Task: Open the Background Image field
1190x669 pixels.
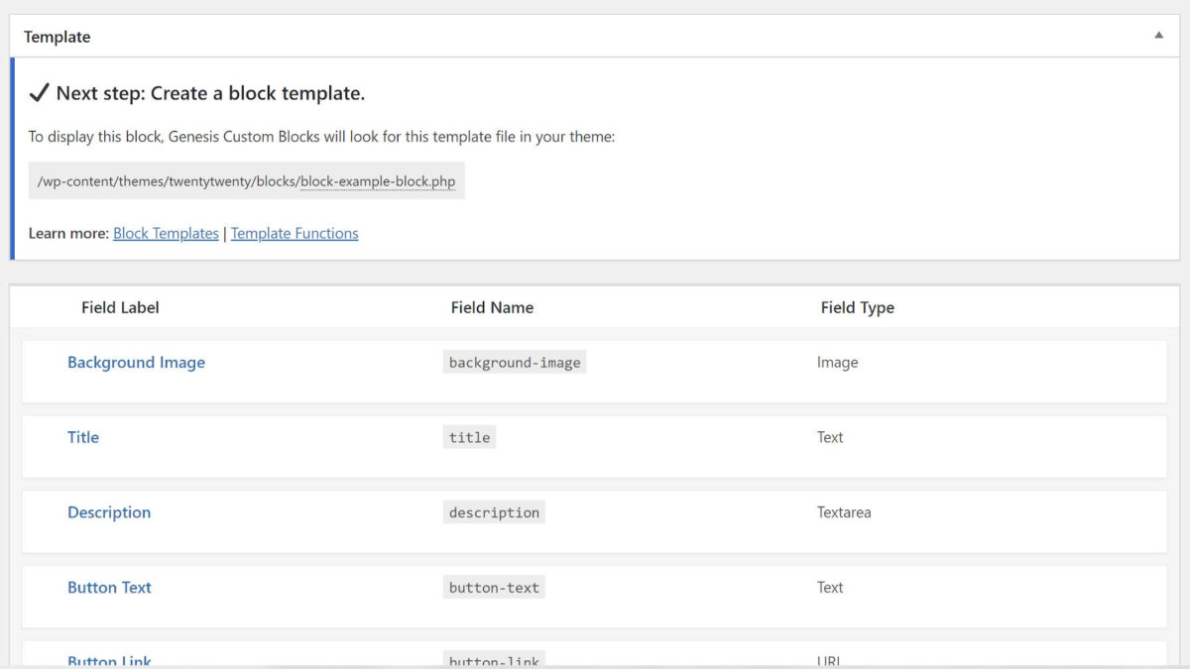Action: [136, 363]
